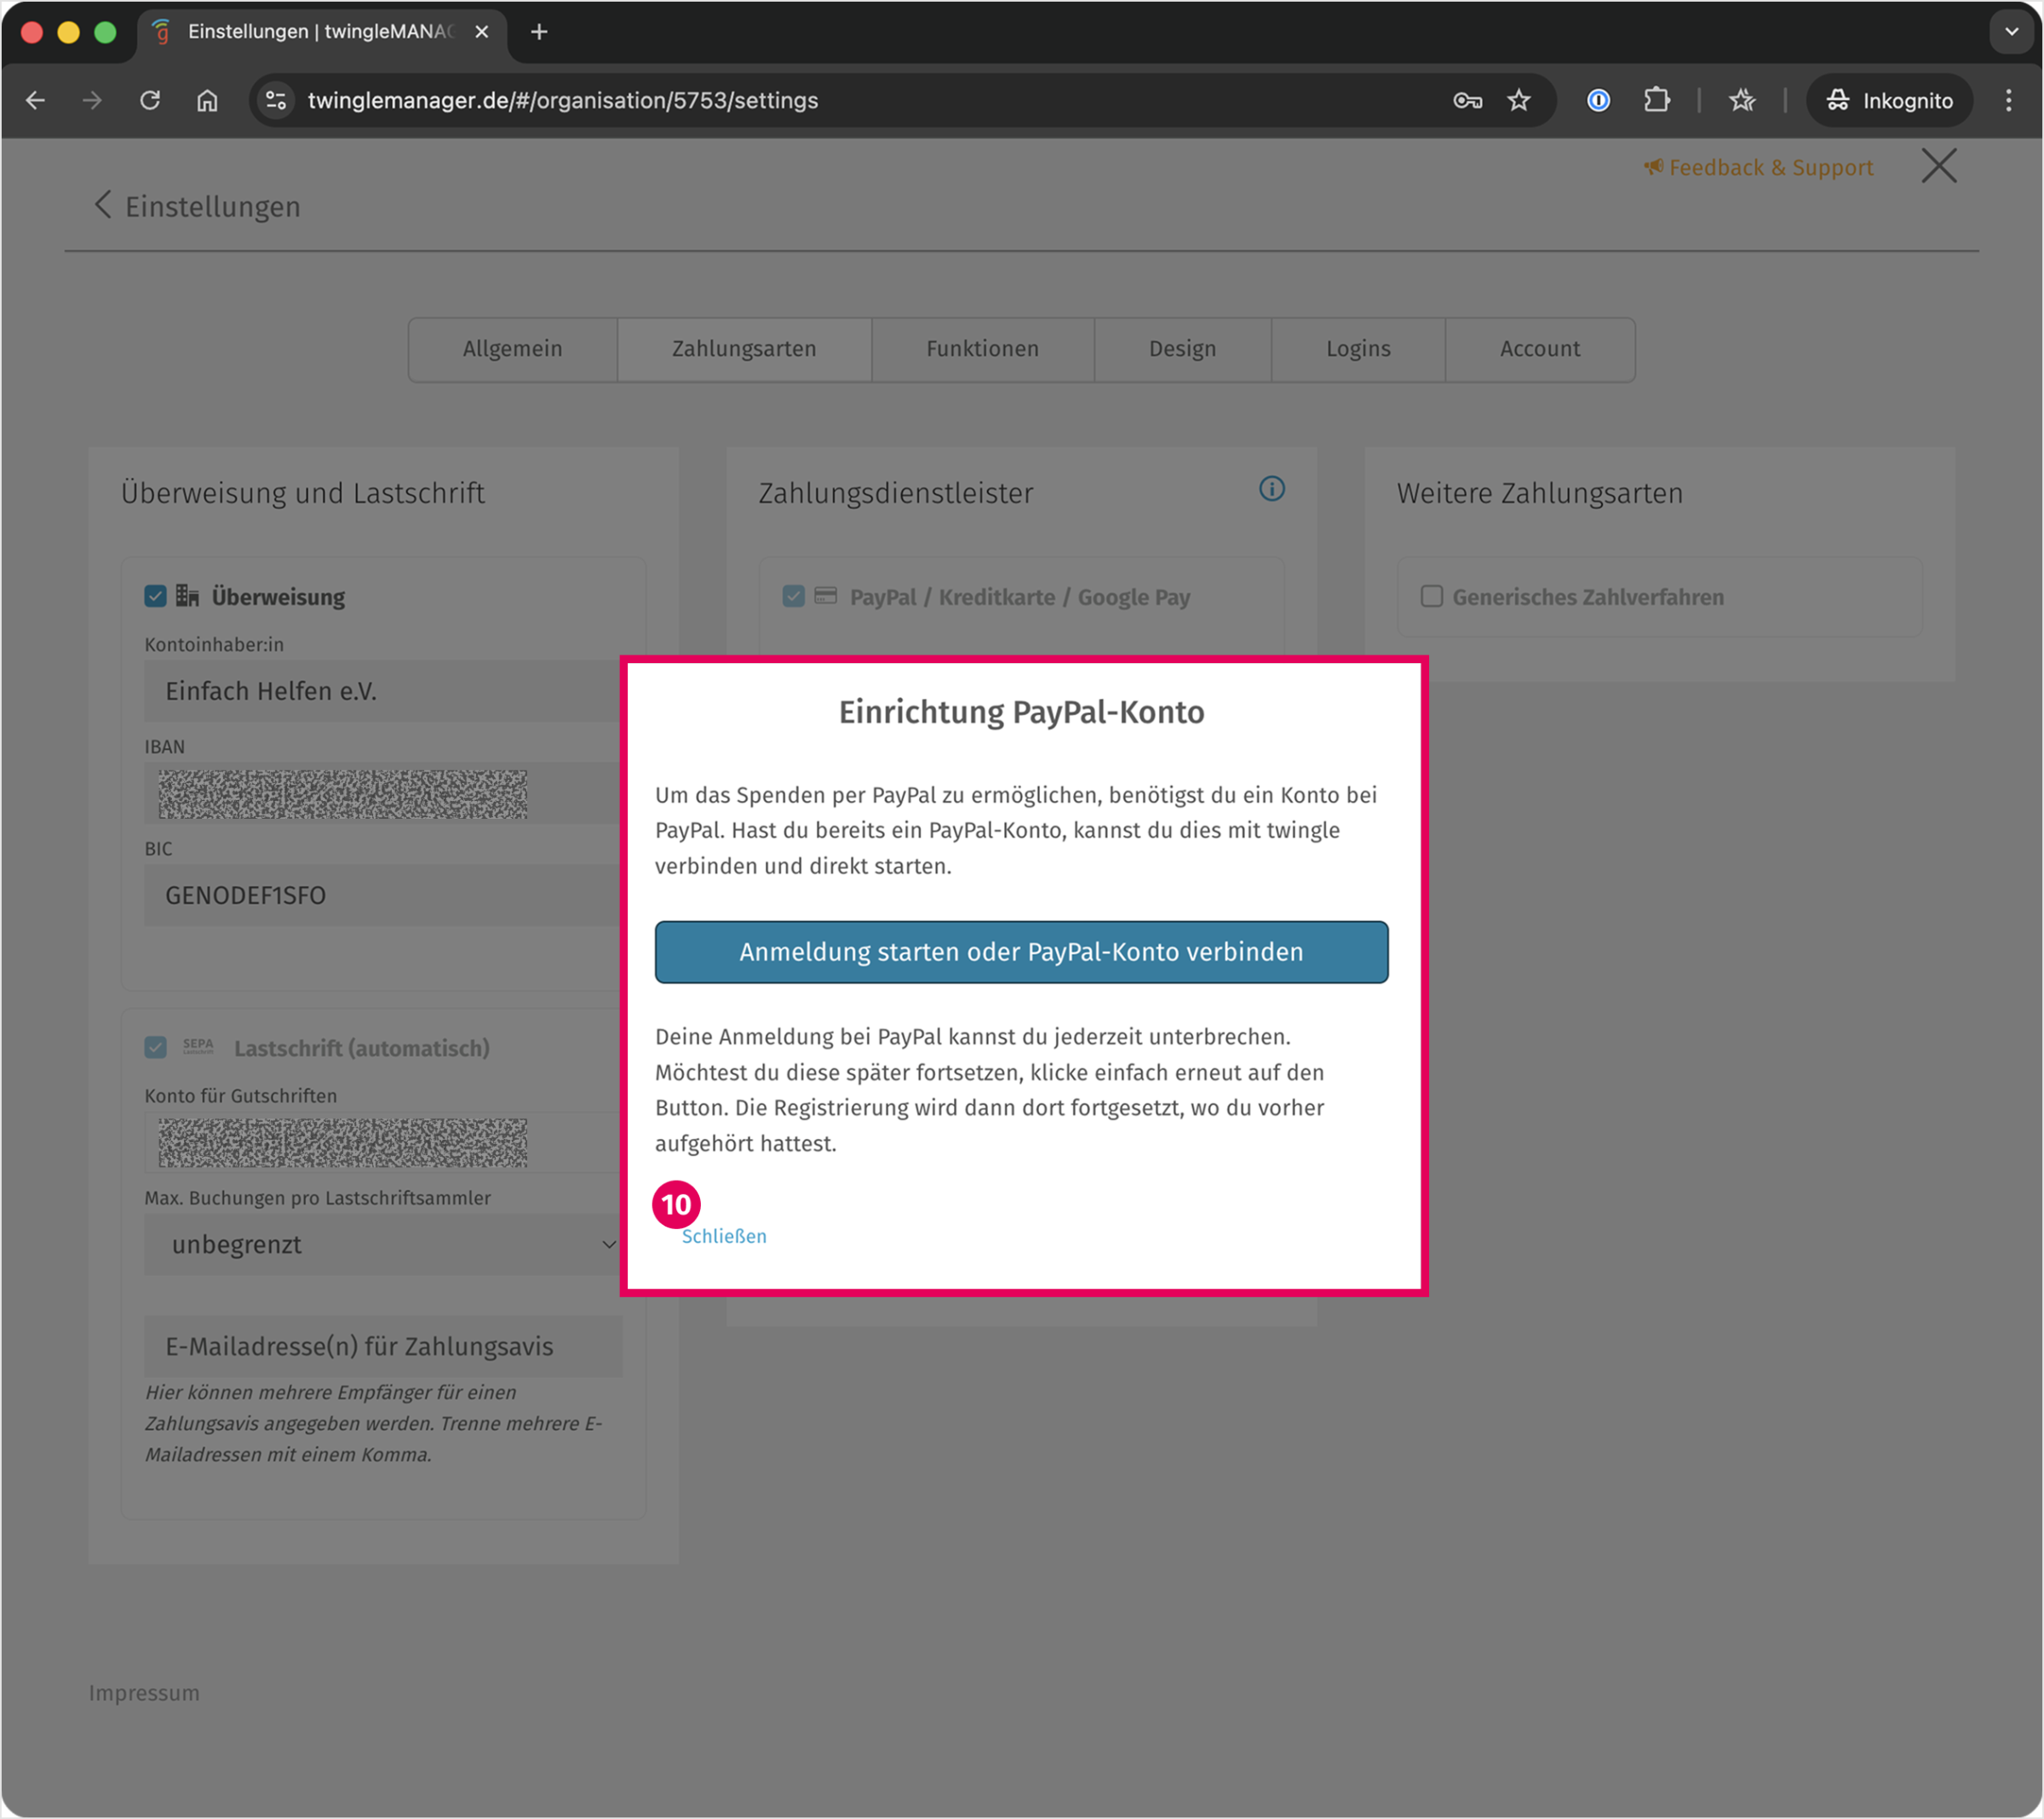This screenshot has width=2044, height=1819.
Task: Click Anmeldung starten oder PayPal-Konto verbinden button
Action: 1021,952
